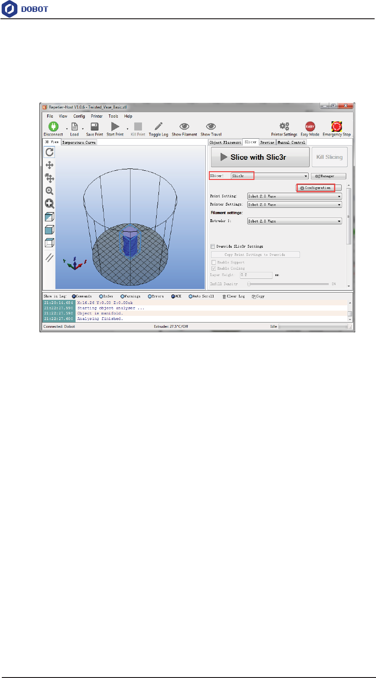The height and width of the screenshot is (678, 376).
Task: Switch to isometric view cube icon
Action: [x=49, y=217]
